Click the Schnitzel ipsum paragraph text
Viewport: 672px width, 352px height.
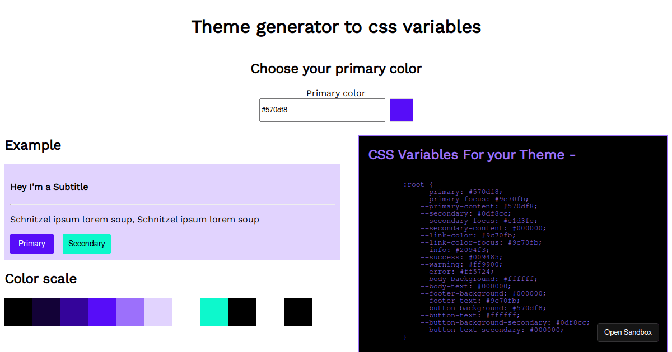tap(134, 220)
